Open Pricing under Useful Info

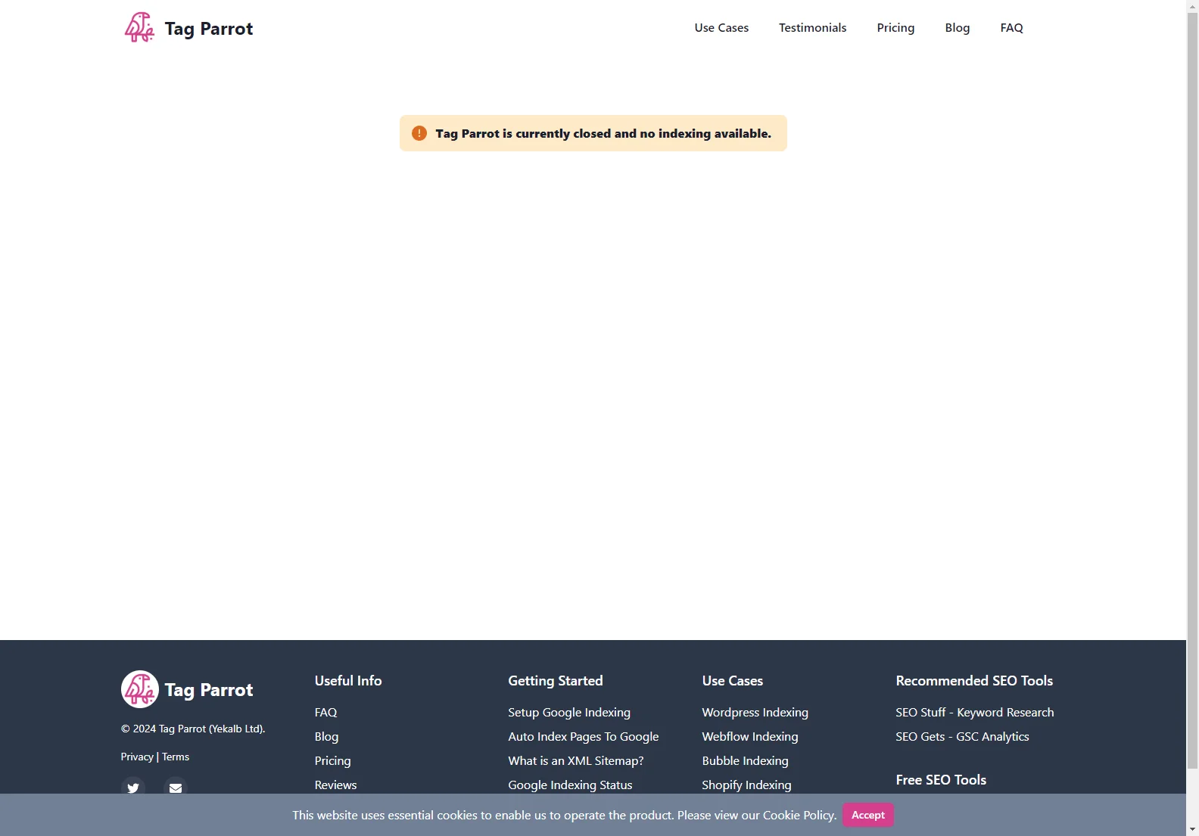tap(333, 760)
